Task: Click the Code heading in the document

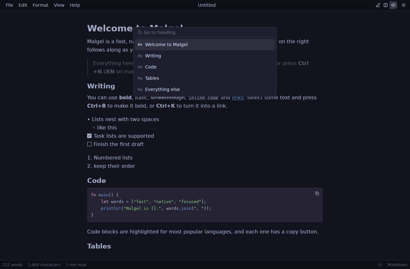Action: (x=96, y=181)
